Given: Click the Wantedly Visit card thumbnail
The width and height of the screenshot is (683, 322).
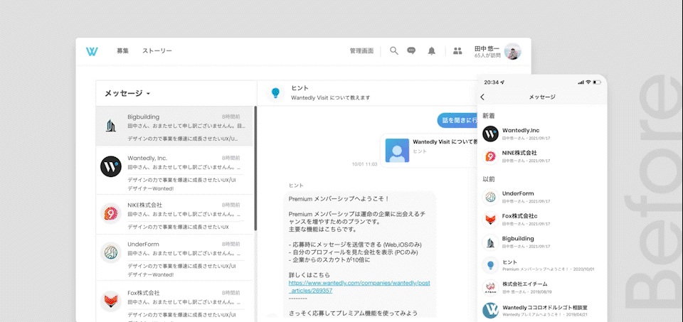Looking at the screenshot, I should [397, 150].
